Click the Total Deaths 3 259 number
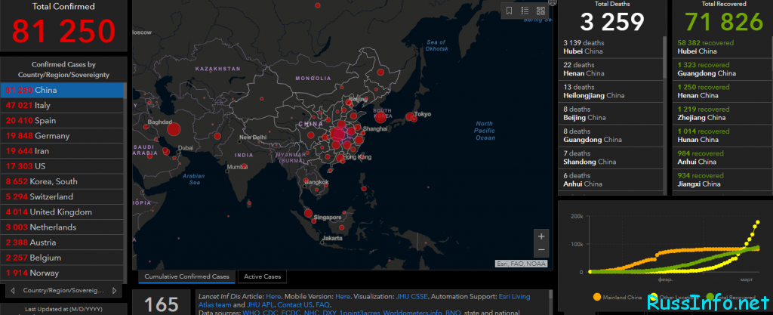The width and height of the screenshot is (773, 315). 611,22
